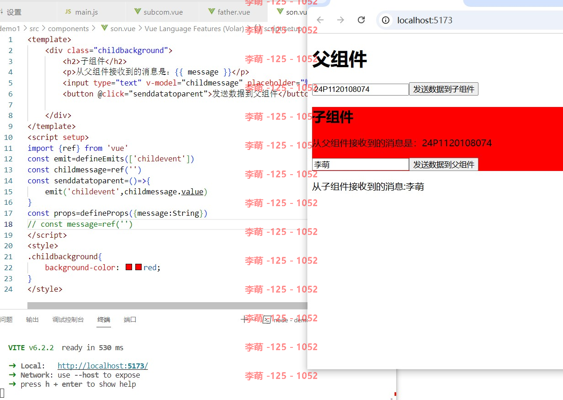563x400 pixels.
Task: Click the input containing 李萌
Action: (x=361, y=165)
